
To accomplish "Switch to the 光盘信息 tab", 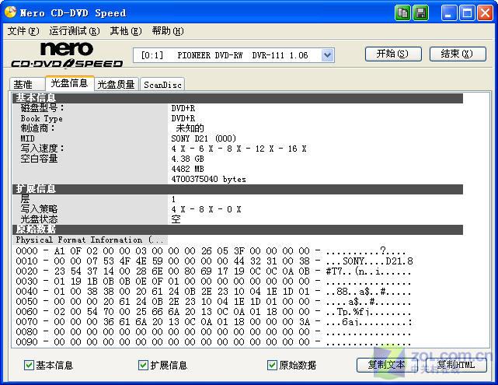I will pyautogui.click(x=70, y=83).
